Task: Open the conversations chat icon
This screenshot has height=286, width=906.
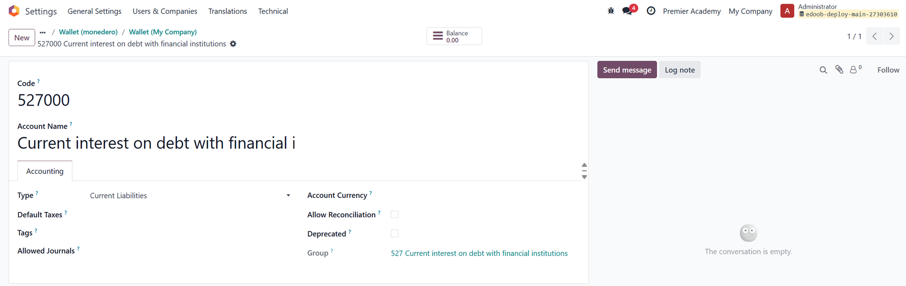Action: click(628, 10)
